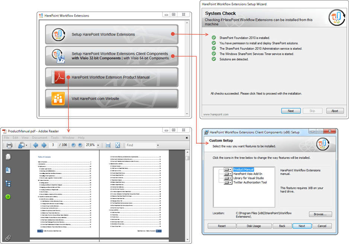This screenshot has width=349, height=244.
Task: Open the Bookmarks panel in Reader sidebar
Action: click(x=8, y=170)
